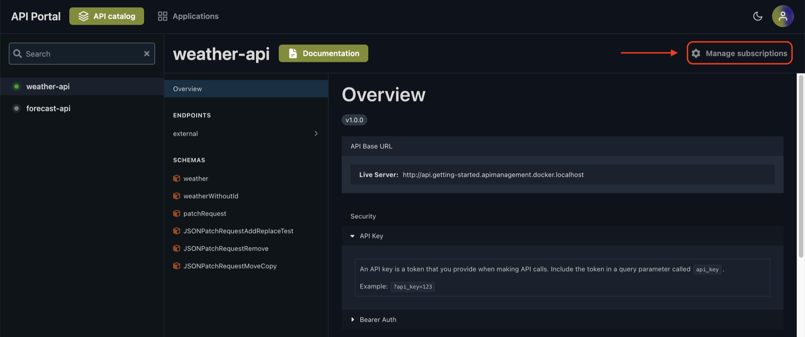Viewport: 805px width, 337px height.
Task: Open the weather schema
Action: click(x=195, y=179)
